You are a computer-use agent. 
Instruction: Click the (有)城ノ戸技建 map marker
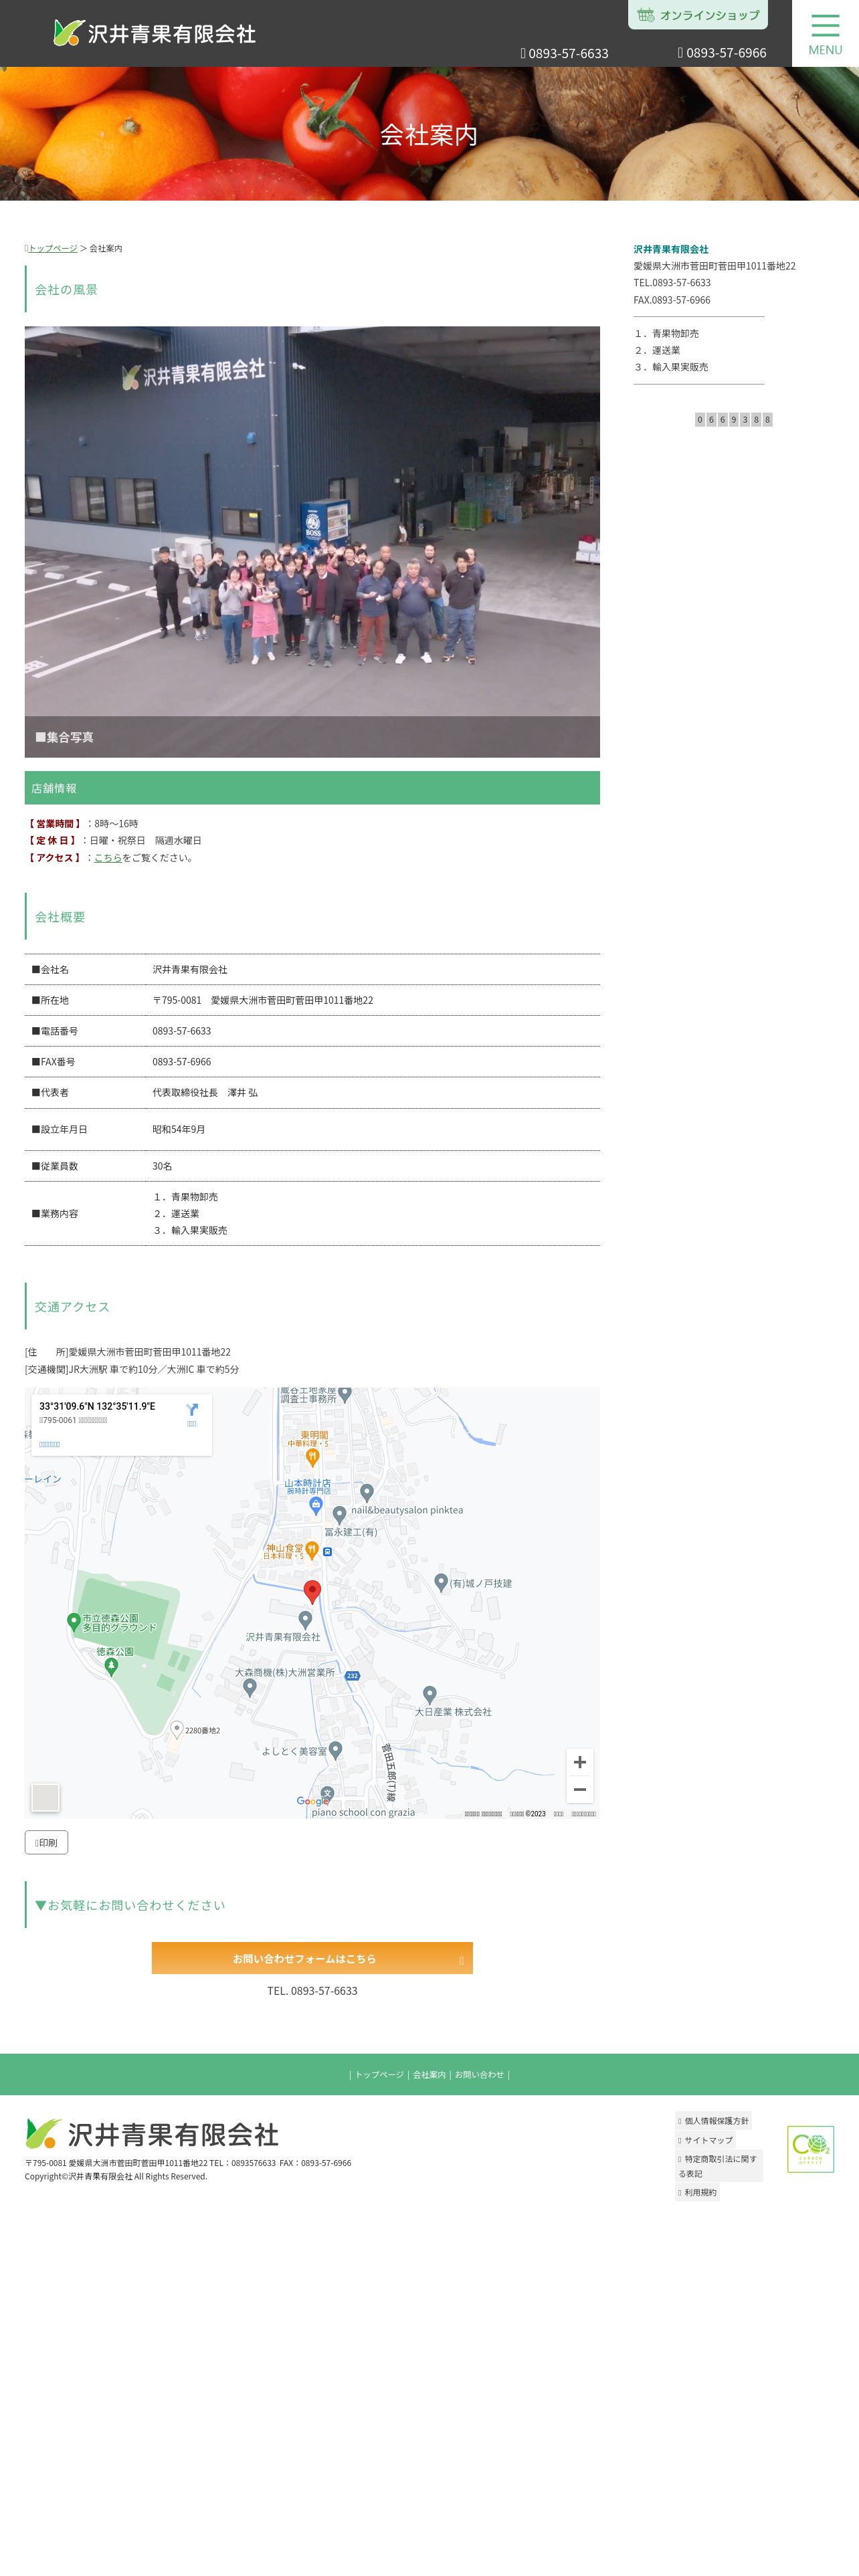[441, 1582]
